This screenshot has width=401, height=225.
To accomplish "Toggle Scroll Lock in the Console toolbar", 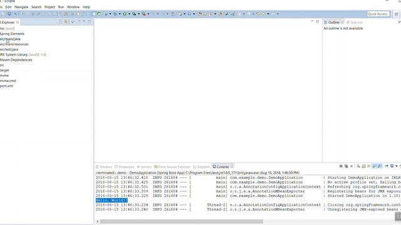I will tap(363, 166).
